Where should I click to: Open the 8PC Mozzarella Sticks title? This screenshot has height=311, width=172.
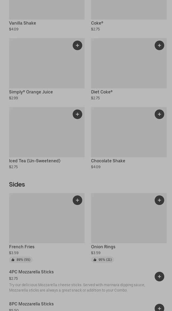[31, 304]
